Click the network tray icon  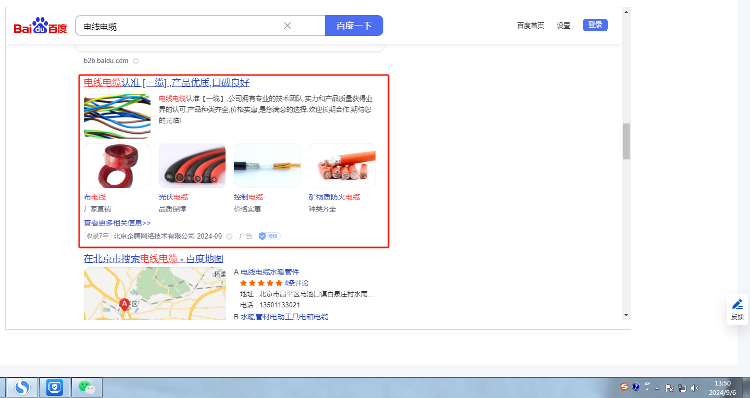[x=682, y=388]
